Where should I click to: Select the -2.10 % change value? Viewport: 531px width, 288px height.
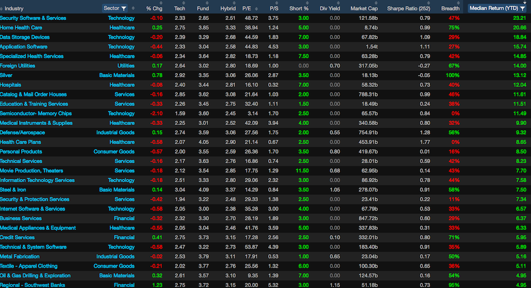[x=156, y=113]
